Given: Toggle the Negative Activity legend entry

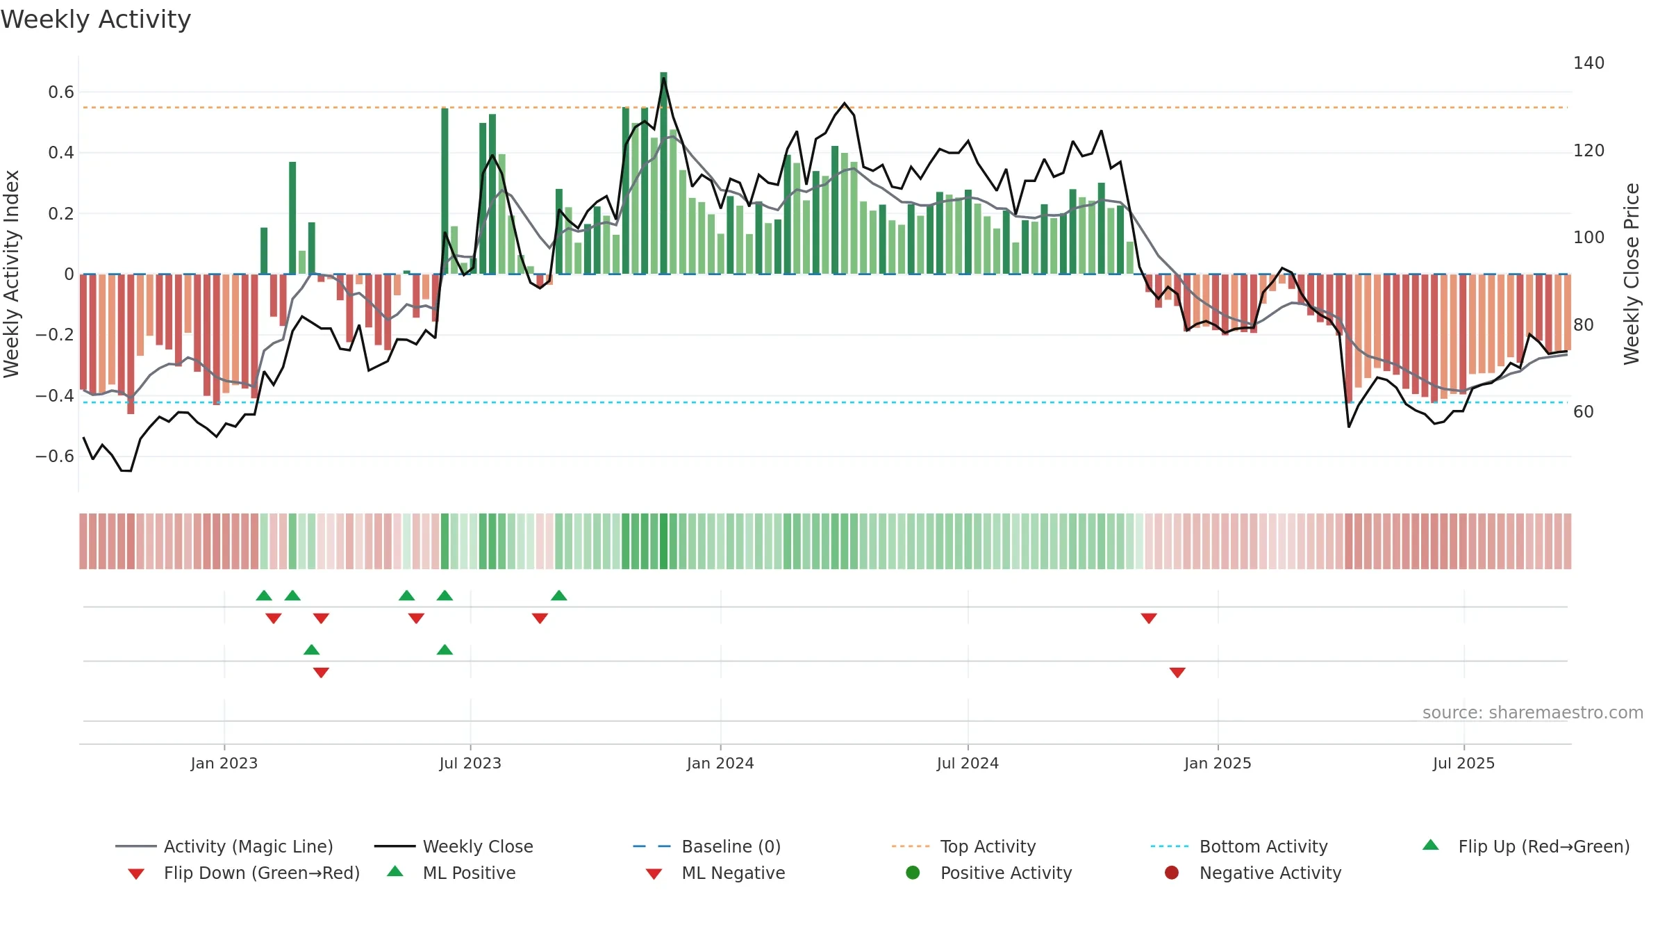Looking at the screenshot, I should (x=1253, y=873).
